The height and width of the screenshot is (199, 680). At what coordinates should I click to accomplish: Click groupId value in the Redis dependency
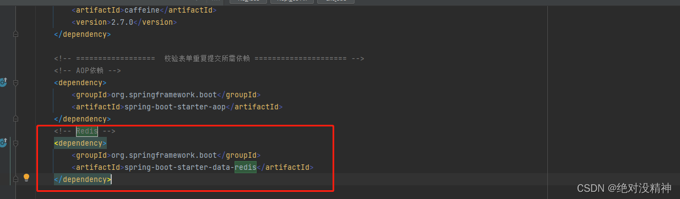[164, 155]
